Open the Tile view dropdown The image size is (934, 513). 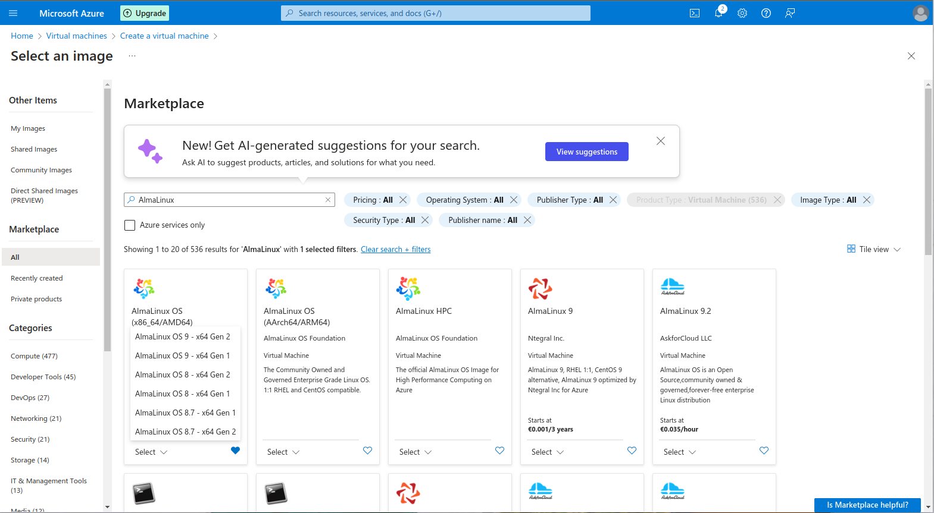tap(874, 249)
